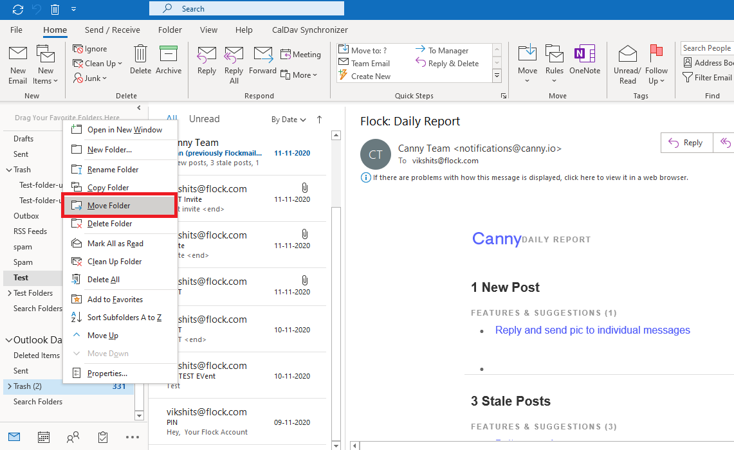Open the People contacts icon in the bottom bar
734x450 pixels.
point(73,437)
